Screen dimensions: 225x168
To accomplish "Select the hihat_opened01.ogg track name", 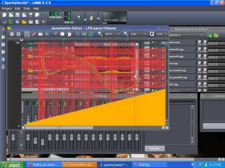I will tap(179, 77).
